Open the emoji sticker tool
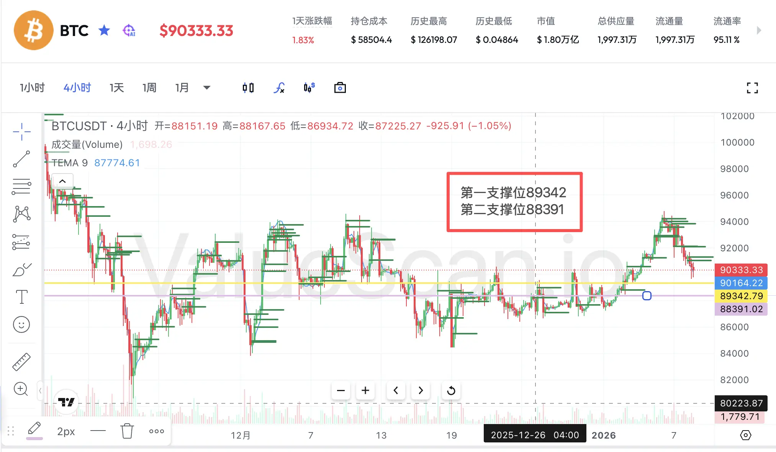The width and height of the screenshot is (776, 452). click(21, 325)
